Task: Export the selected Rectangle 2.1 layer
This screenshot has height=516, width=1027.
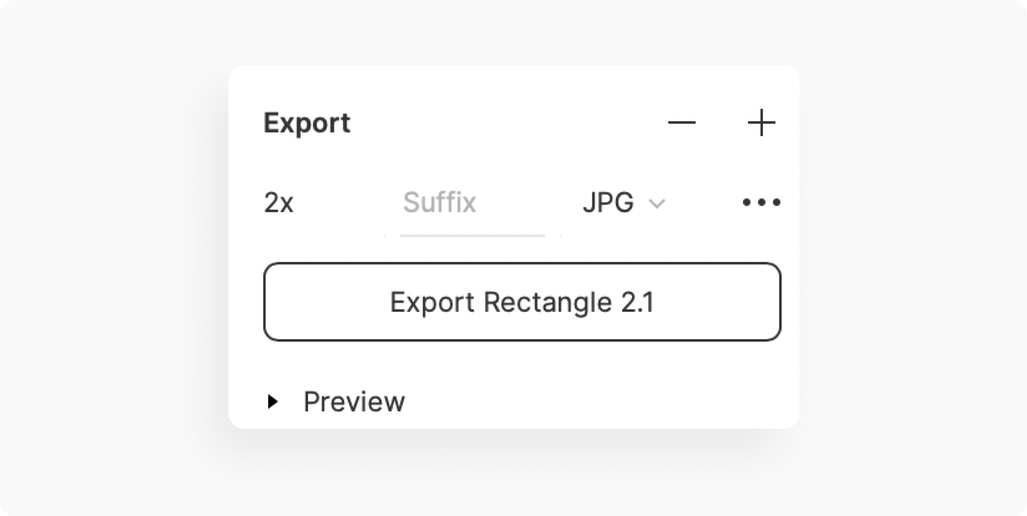Action: pos(522,302)
